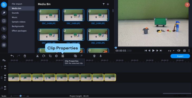Screen dimensions: 192x98
Task: Delete selected clip with trash icon
Action: point(25,56)
